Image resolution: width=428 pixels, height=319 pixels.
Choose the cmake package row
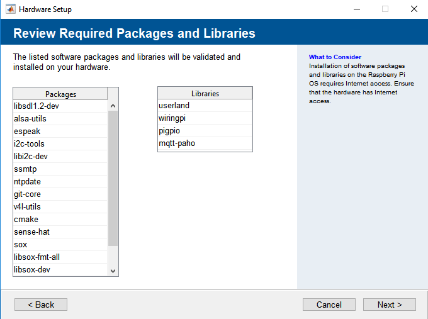[60, 220]
